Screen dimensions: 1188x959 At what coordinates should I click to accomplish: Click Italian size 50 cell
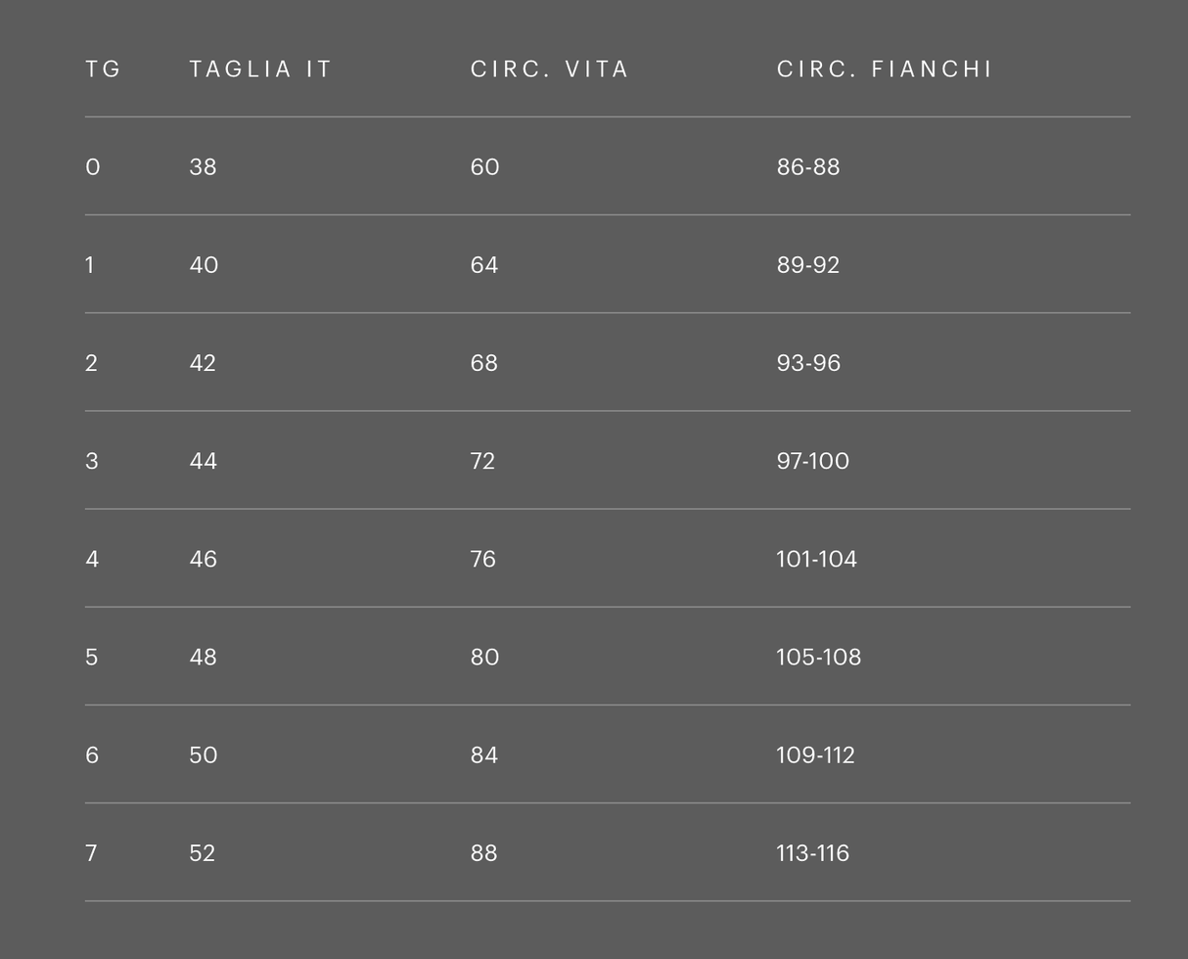click(x=204, y=754)
